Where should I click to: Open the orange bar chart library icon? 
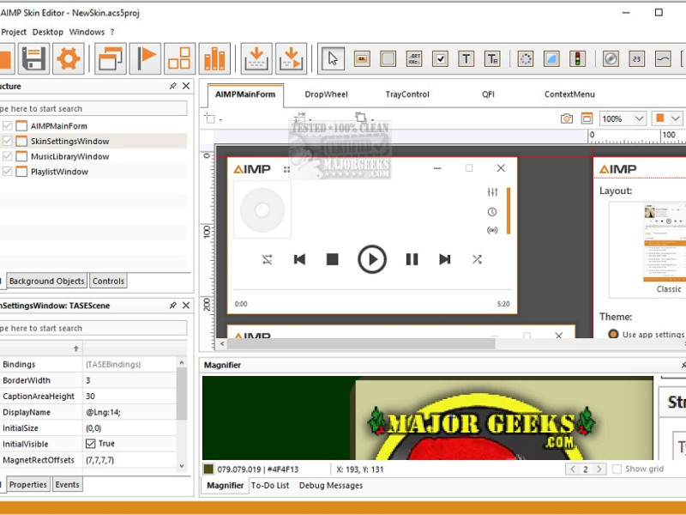click(x=214, y=58)
